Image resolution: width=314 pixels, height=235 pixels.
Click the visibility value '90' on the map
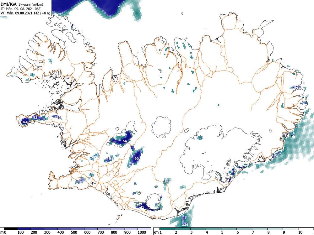pyautogui.click(x=137, y=159)
